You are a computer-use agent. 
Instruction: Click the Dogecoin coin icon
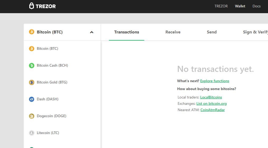click(x=32, y=116)
